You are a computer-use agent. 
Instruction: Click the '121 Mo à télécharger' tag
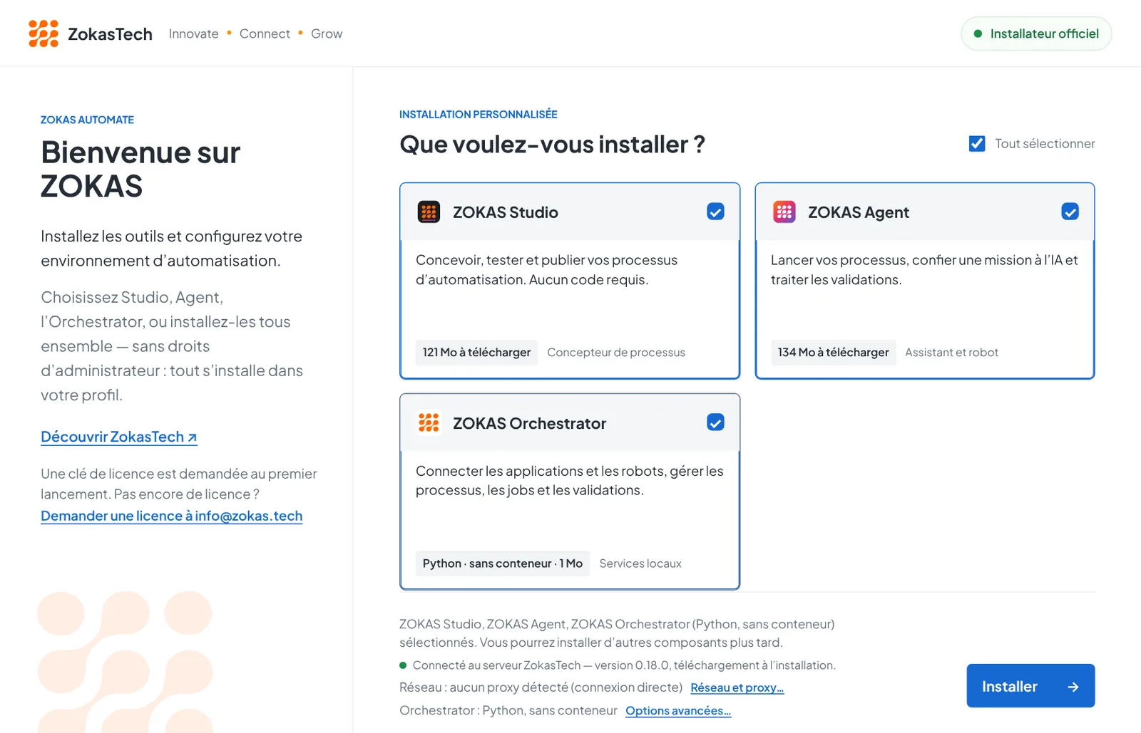point(476,353)
